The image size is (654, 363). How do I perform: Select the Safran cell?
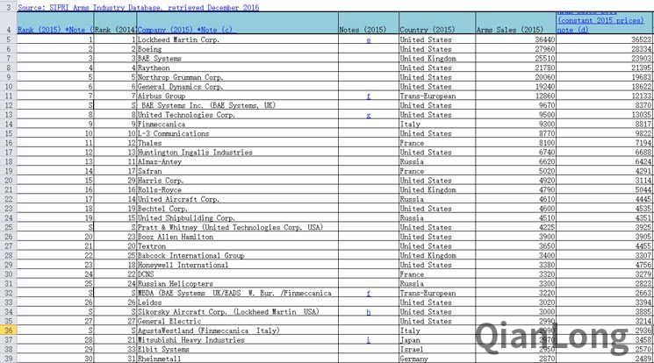point(237,171)
